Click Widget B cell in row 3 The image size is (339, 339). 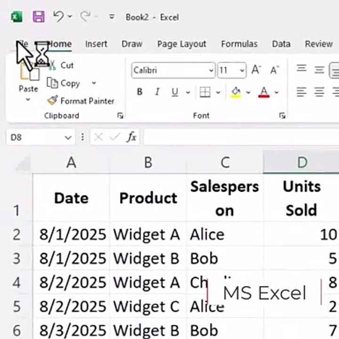tap(148, 258)
